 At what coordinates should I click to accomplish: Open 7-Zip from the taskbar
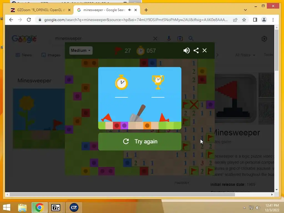(x=55, y=207)
